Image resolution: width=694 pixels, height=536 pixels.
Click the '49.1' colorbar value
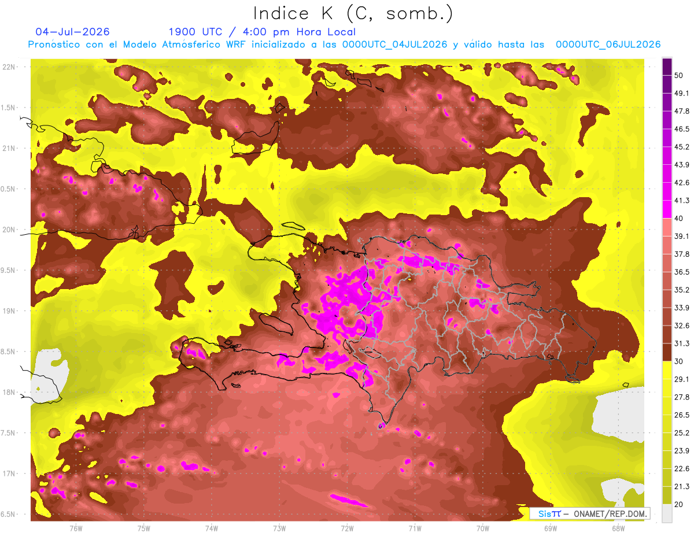point(681,93)
